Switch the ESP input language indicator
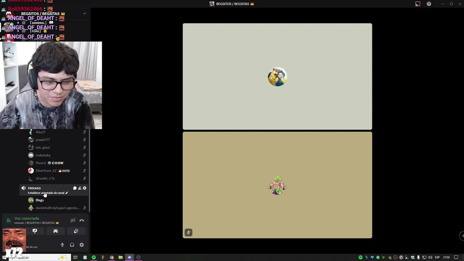Image resolution: width=464 pixels, height=261 pixels. point(437,257)
